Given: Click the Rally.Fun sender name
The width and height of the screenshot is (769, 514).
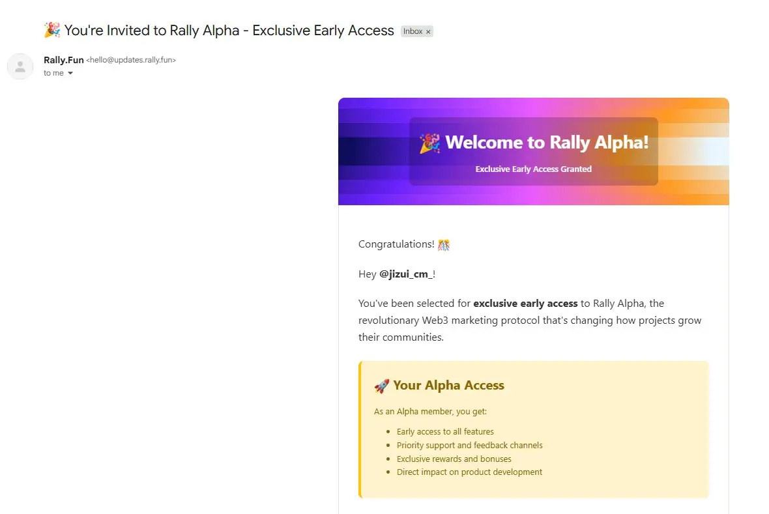Looking at the screenshot, I should point(63,60).
